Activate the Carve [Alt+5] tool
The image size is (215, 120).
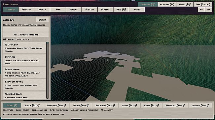tap(129, 105)
